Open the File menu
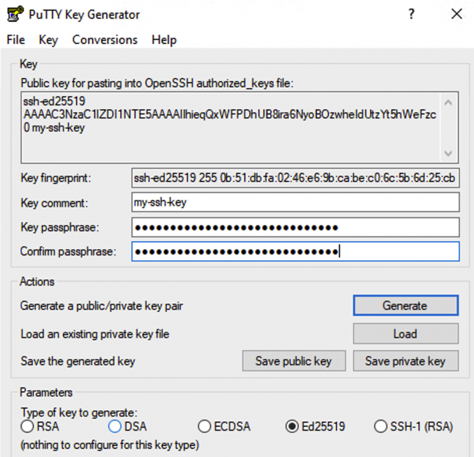 click(x=15, y=40)
